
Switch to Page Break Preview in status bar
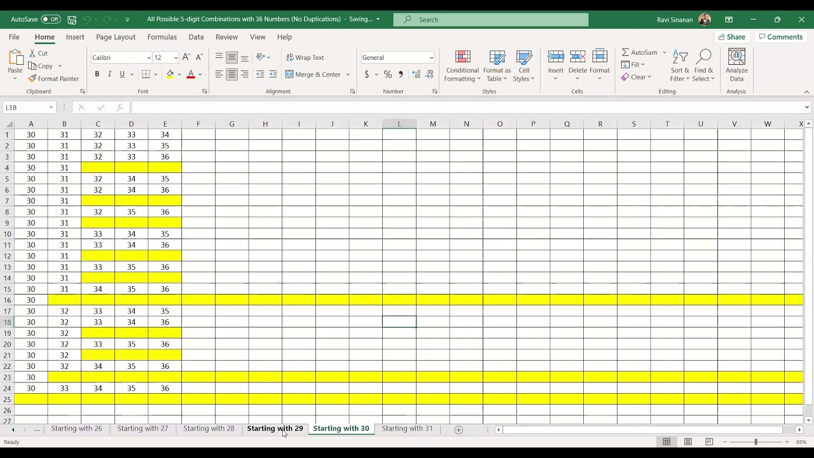(x=709, y=441)
